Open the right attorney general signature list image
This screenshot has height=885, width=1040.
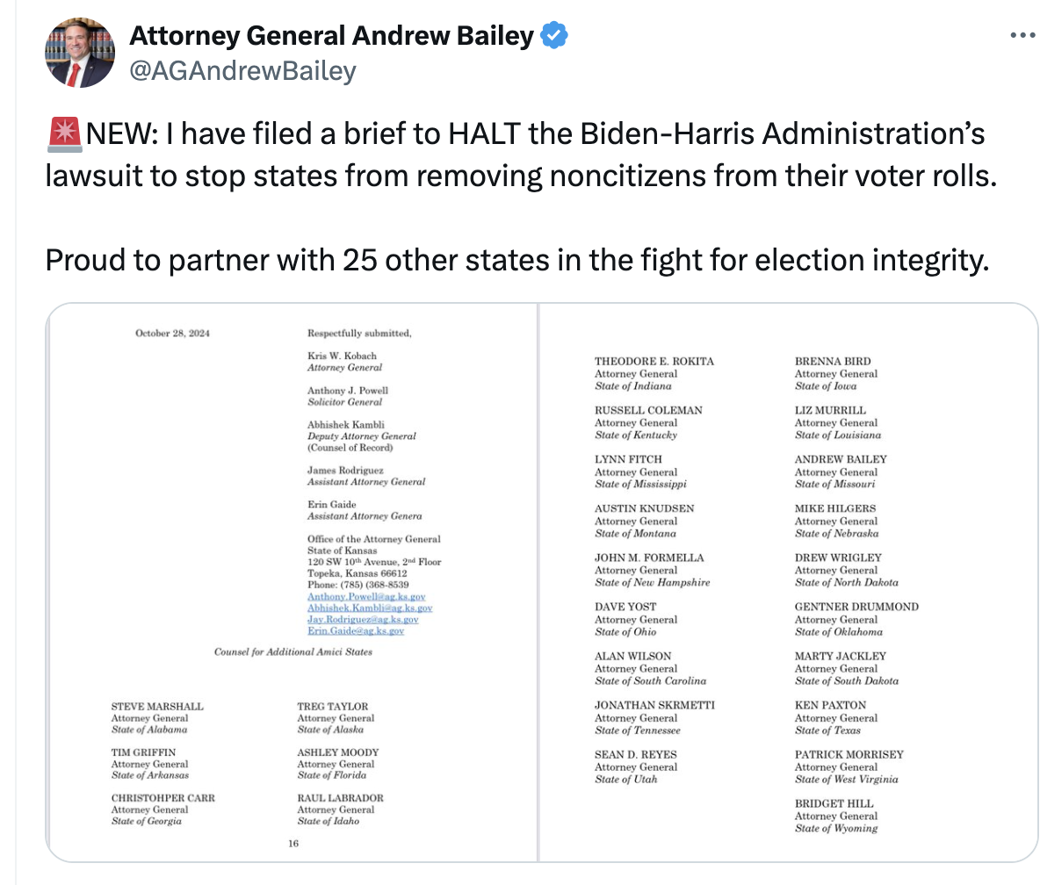point(788,581)
